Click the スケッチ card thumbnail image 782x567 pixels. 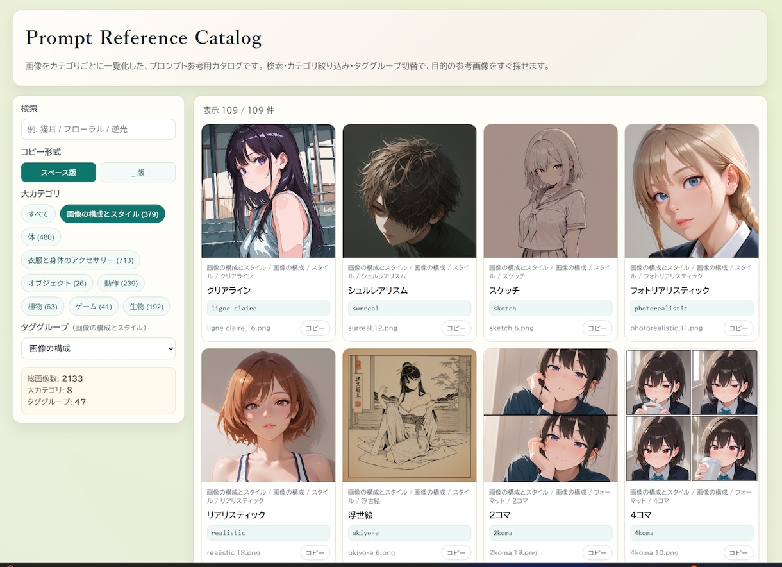pos(551,191)
